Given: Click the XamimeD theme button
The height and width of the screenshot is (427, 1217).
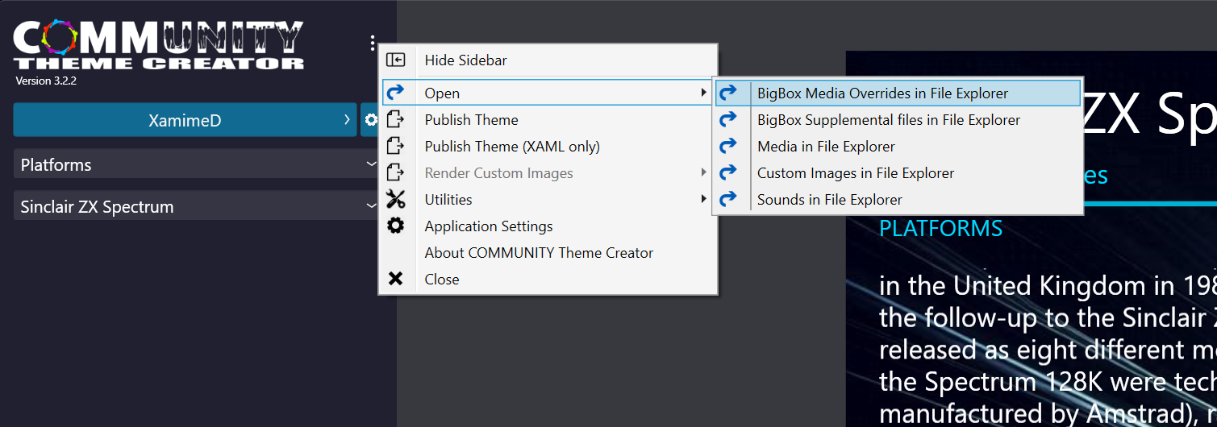Looking at the screenshot, I should 185,120.
